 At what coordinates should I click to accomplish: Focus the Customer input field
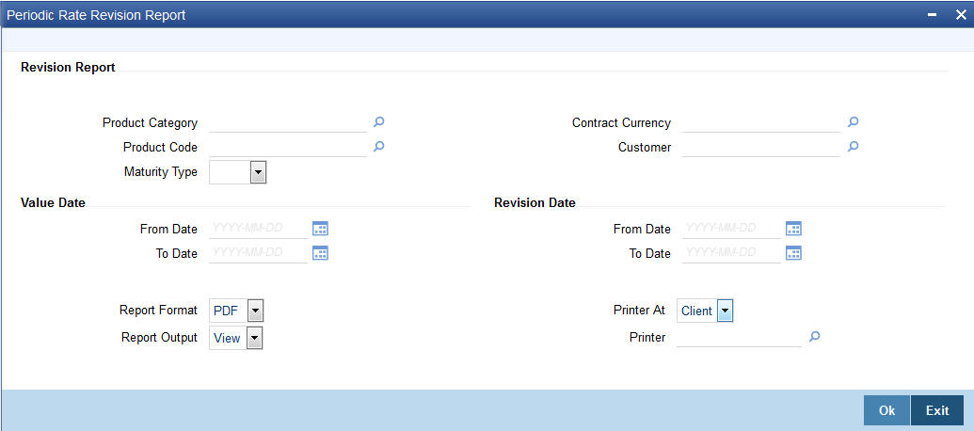pyautogui.click(x=761, y=148)
